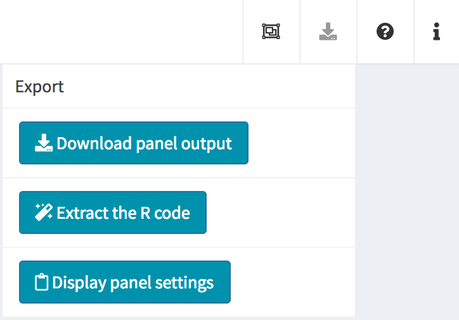Show app info via the i icon

point(436,31)
